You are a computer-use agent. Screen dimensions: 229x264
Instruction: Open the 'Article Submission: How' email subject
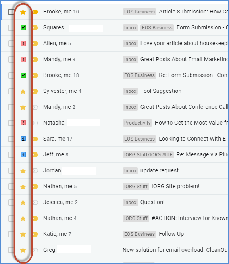tap(193, 12)
